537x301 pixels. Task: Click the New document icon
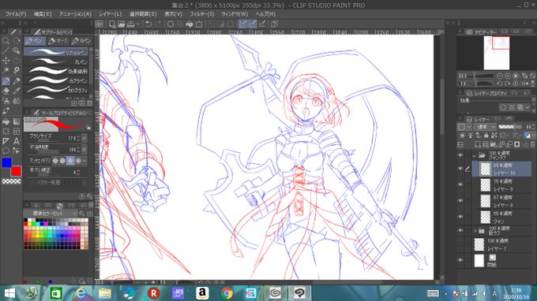(112, 24)
